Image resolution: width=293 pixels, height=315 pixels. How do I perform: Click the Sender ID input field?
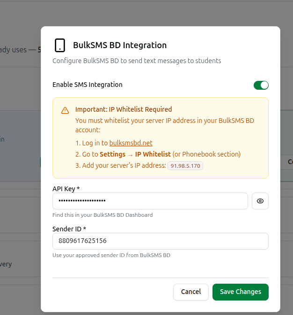tap(161, 241)
